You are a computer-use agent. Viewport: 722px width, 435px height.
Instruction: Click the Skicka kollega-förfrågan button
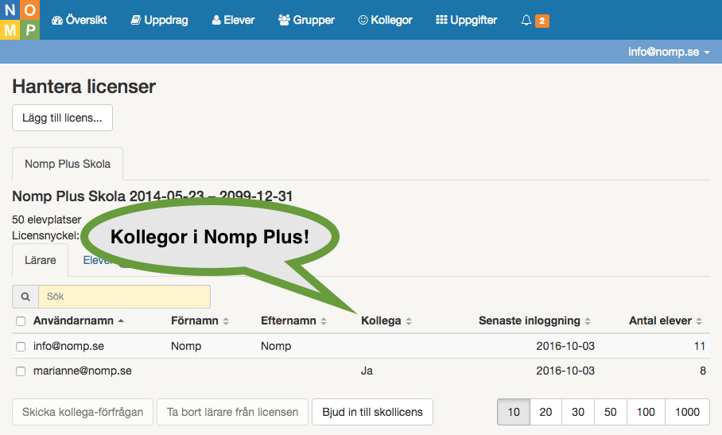83,412
